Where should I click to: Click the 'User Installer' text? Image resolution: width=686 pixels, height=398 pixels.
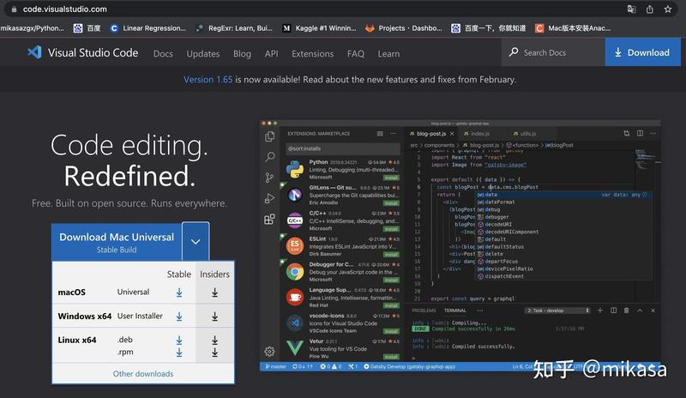[x=140, y=316]
